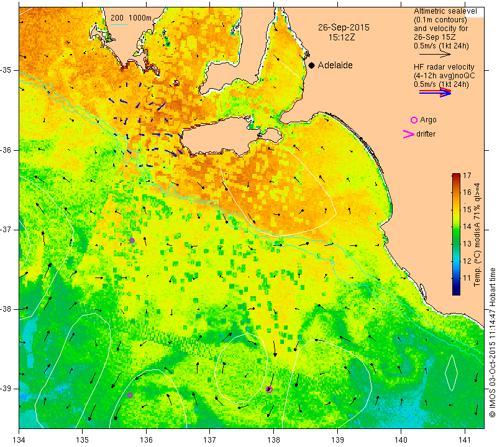This screenshot has height=447, width=497.
Task: Click the oval sea-level contour near 38.8°S 137.5°E
Action: pyautogui.click(x=241, y=368)
